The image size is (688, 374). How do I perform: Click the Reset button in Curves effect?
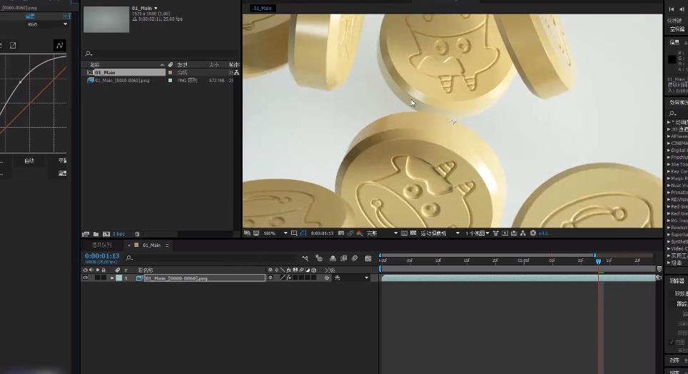click(x=62, y=173)
